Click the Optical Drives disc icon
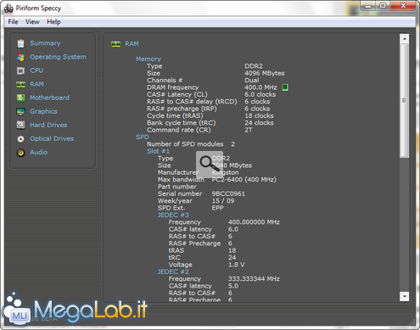Screen dimensions: 420x330 coord(20,139)
